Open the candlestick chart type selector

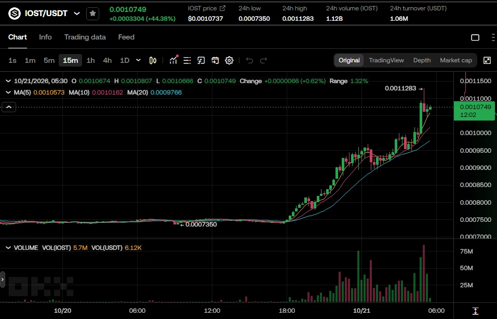pyautogui.click(x=153, y=60)
